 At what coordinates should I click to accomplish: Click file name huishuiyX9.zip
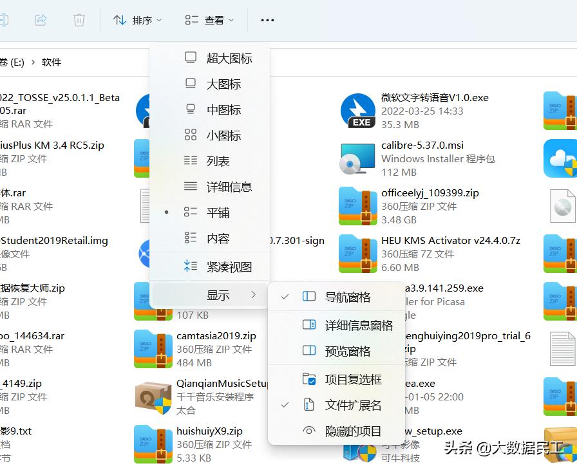click(210, 431)
